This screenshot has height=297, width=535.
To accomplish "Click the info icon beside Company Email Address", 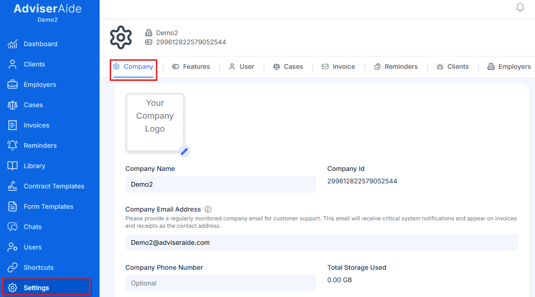I will pos(208,209).
